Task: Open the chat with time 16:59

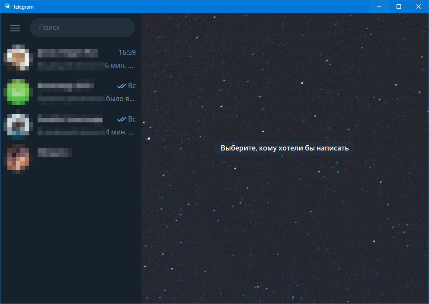Action: 71,58
